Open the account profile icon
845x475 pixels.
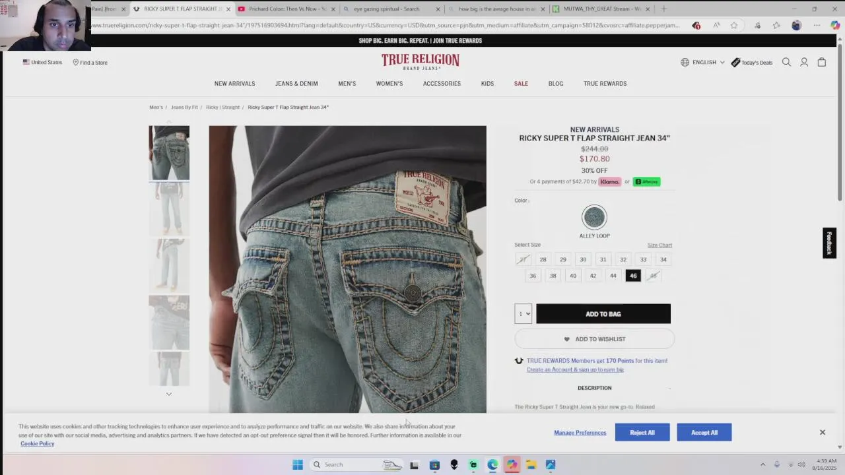[804, 62]
